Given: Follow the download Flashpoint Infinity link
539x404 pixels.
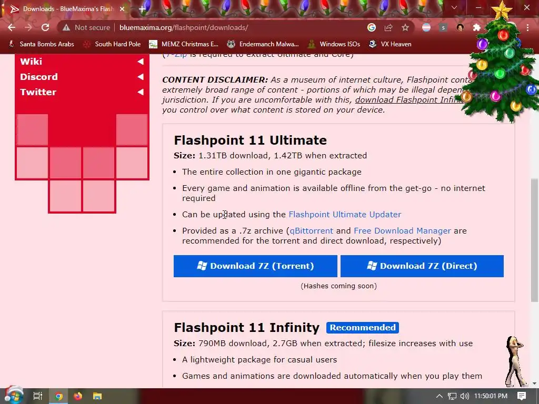Looking at the screenshot, I should tap(410, 100).
